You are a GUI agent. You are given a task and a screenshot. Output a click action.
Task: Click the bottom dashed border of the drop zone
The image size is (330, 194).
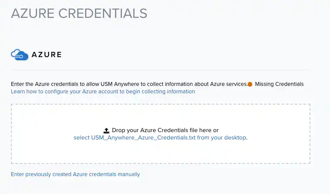click(x=160, y=163)
